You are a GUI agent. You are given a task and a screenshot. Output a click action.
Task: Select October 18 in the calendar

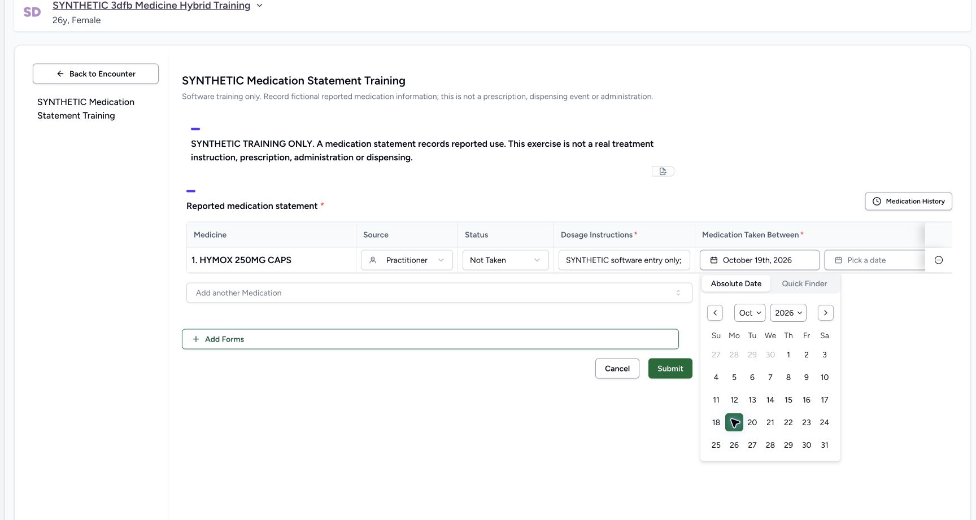coord(716,422)
